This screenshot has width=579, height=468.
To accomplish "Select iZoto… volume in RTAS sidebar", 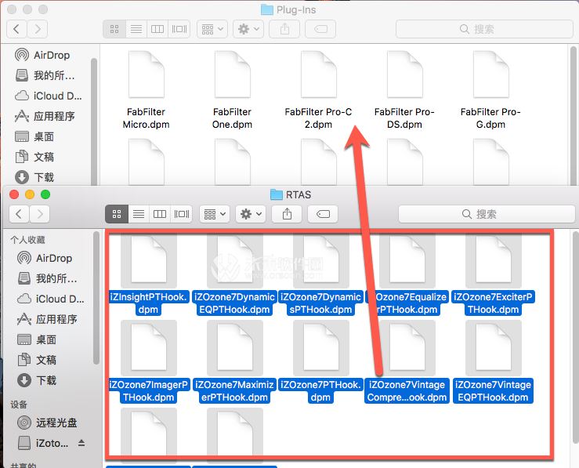I will click(x=42, y=442).
